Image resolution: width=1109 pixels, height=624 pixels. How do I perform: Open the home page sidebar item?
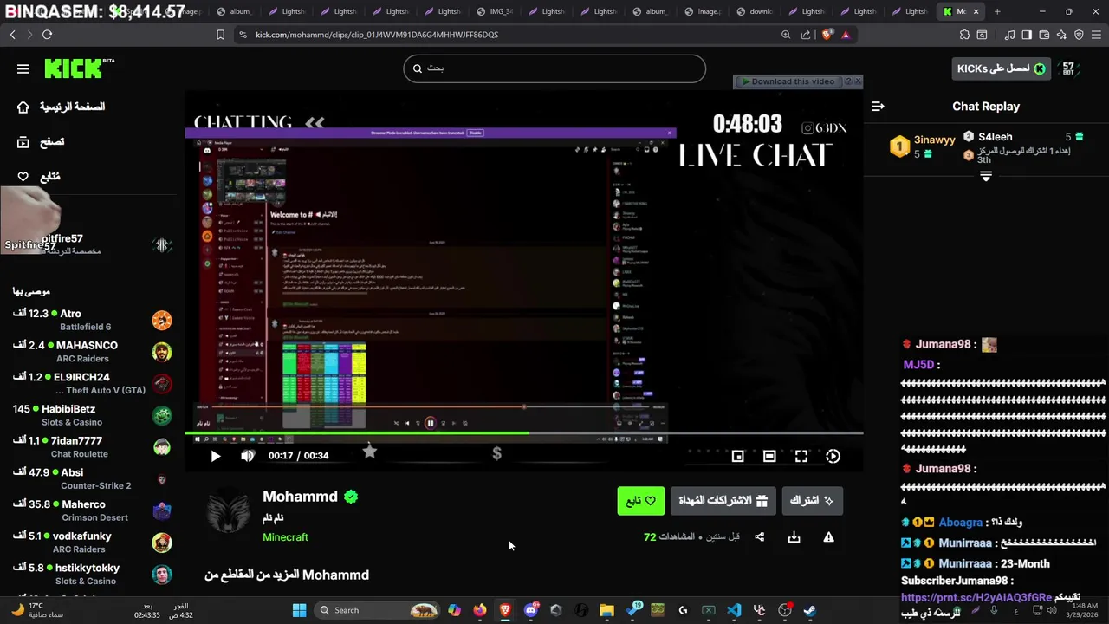(x=61, y=107)
